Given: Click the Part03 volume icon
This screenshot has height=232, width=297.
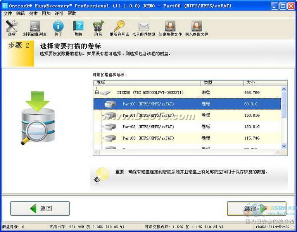Looking at the screenshot, I should click(x=110, y=138).
